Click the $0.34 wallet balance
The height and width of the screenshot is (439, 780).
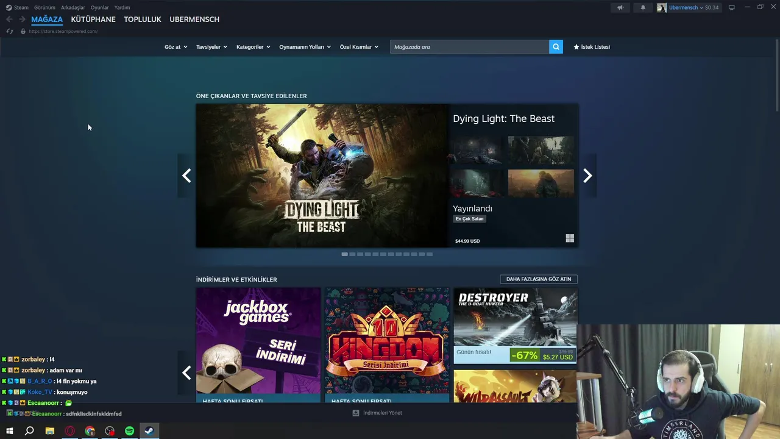coord(712,7)
